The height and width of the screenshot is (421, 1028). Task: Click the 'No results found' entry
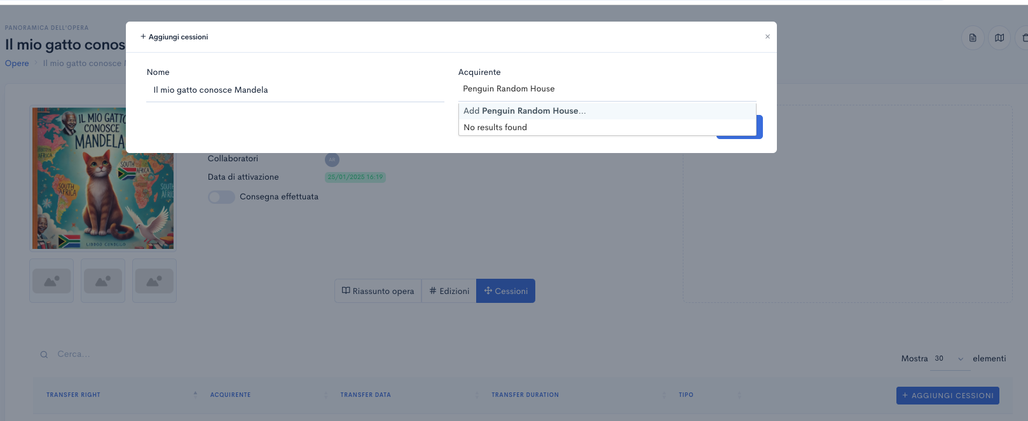(x=607, y=127)
